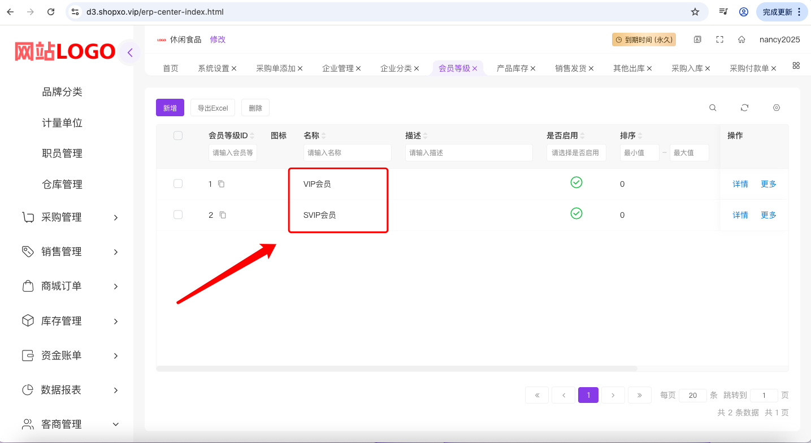Check the SVIP会员 row checkbox
Viewport: 811px width, 443px height.
pos(178,214)
